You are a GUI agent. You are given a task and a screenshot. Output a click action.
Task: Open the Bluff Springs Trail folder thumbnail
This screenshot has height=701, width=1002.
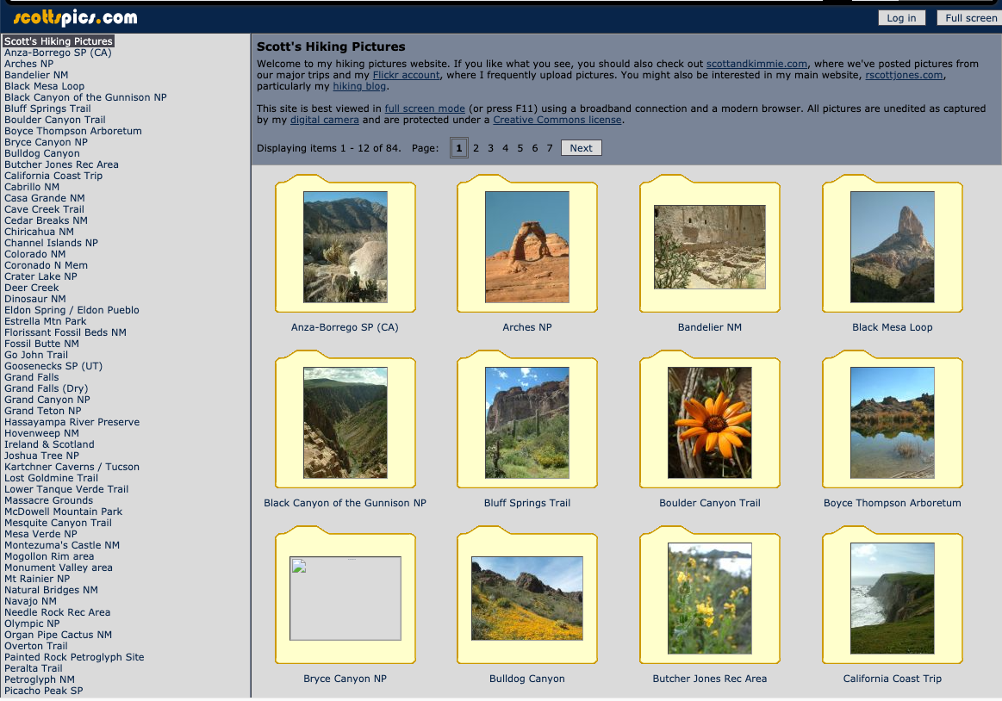527,422
